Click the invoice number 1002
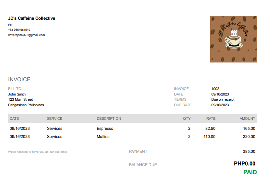The height and width of the screenshot is (180, 265). (215, 89)
